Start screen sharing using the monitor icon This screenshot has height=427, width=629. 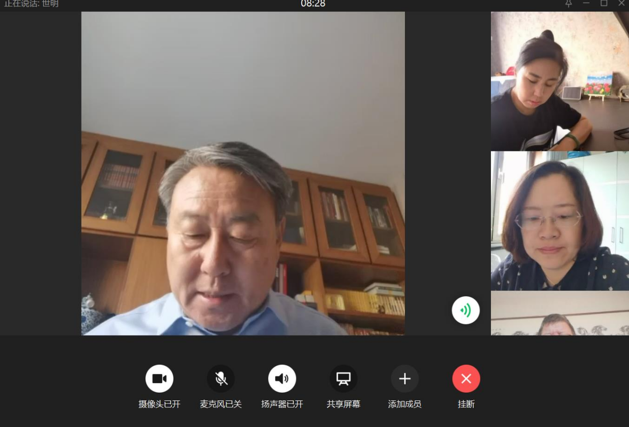(343, 378)
